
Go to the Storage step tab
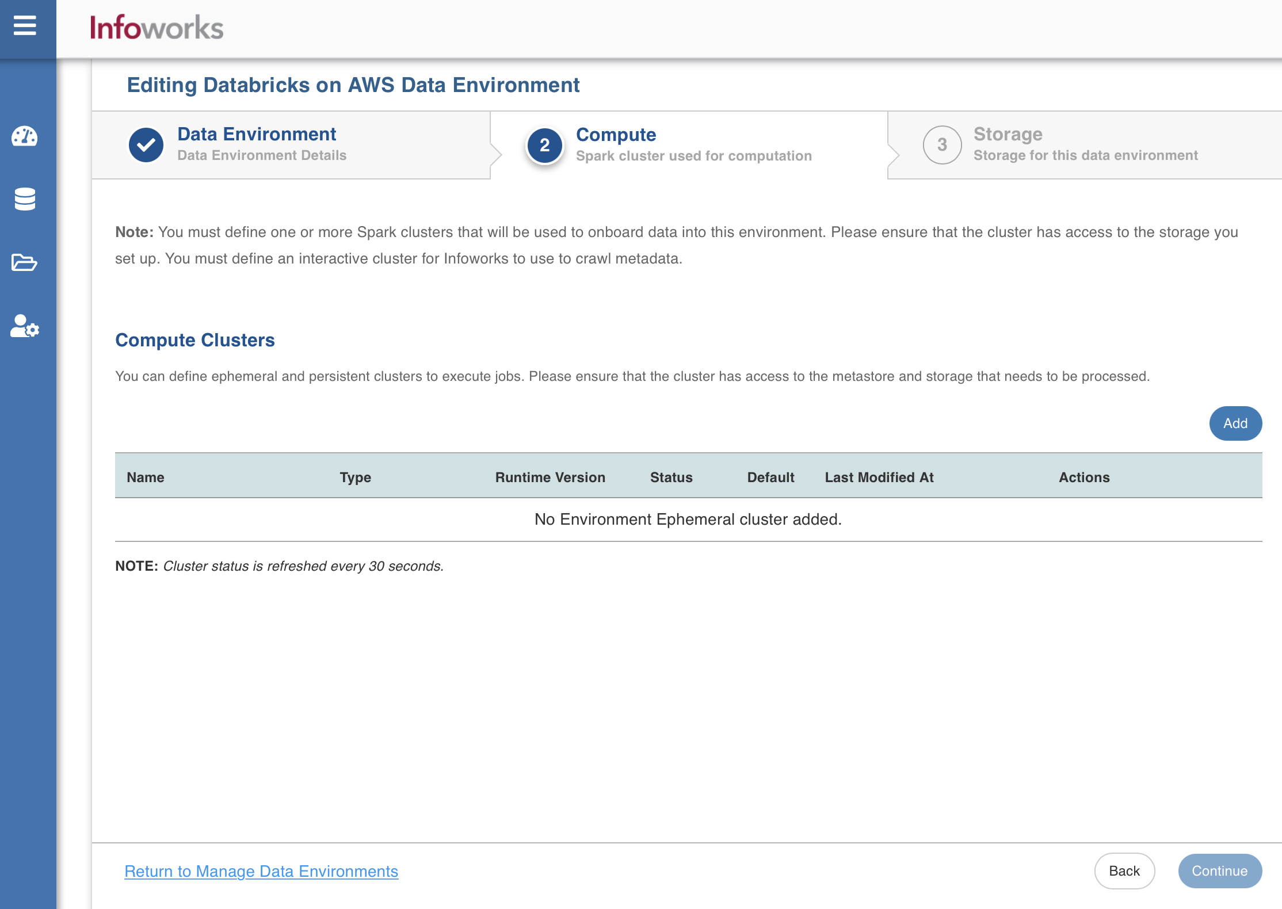click(x=1085, y=145)
